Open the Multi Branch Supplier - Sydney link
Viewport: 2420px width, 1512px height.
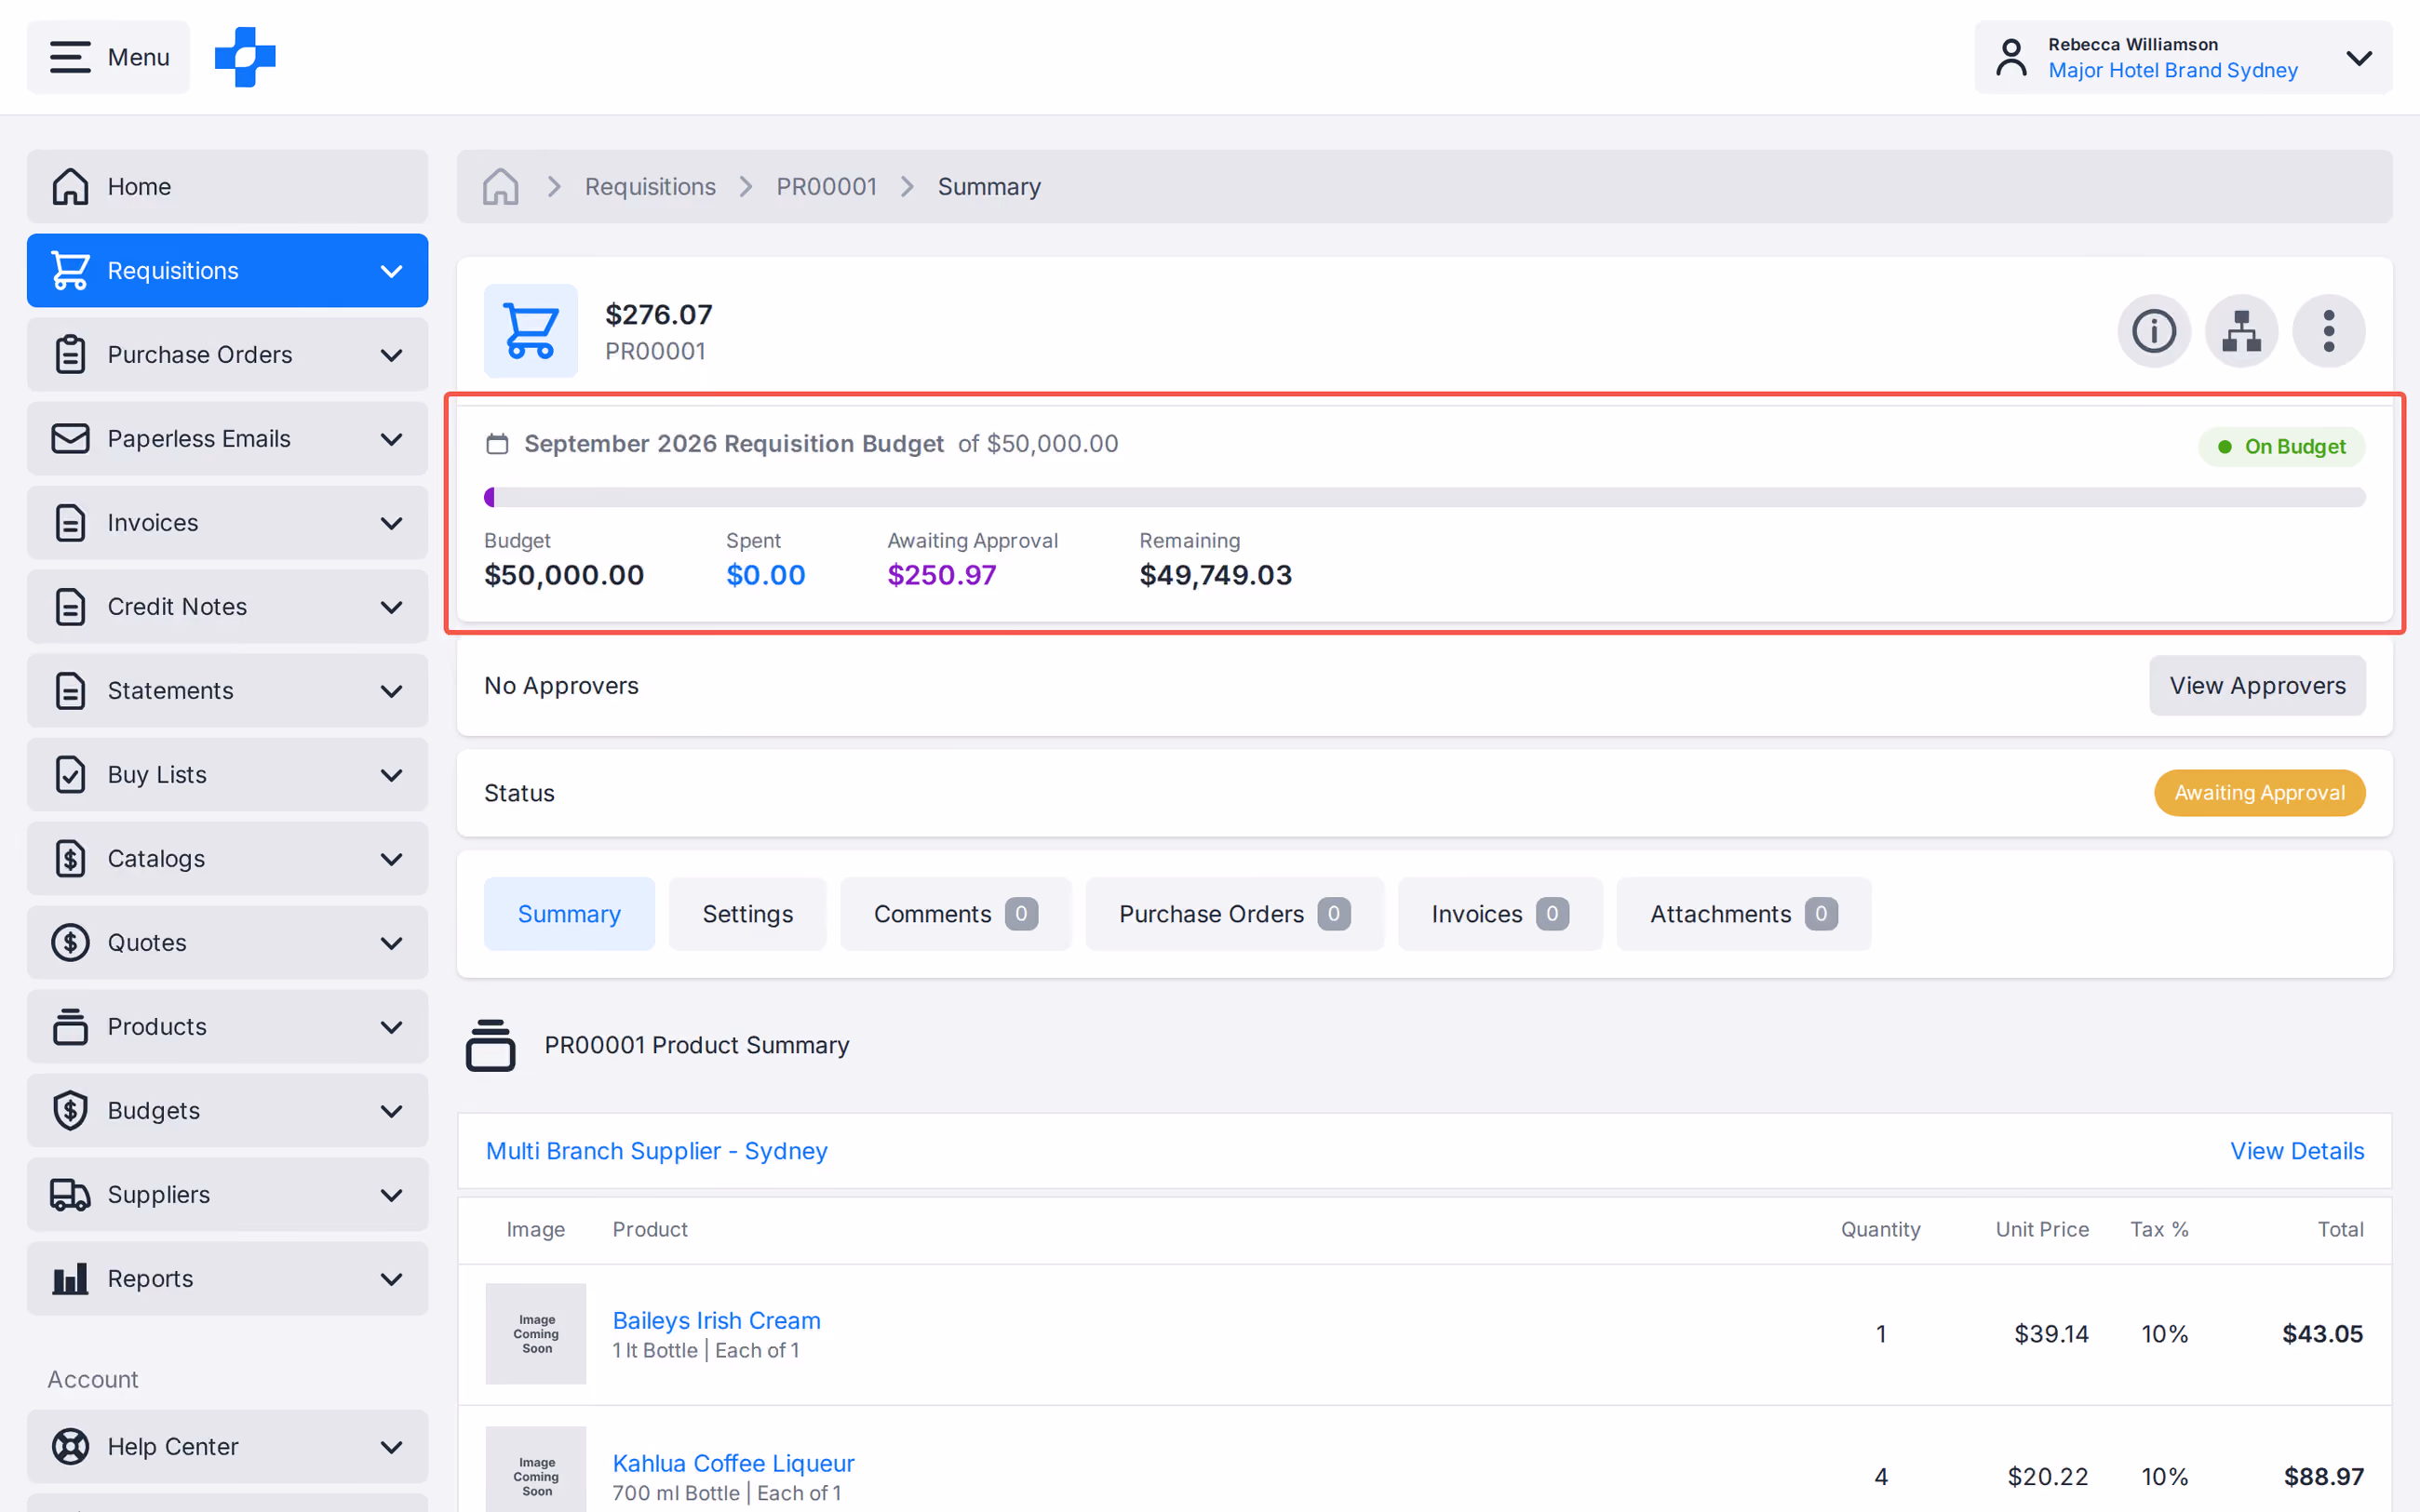coord(656,1151)
